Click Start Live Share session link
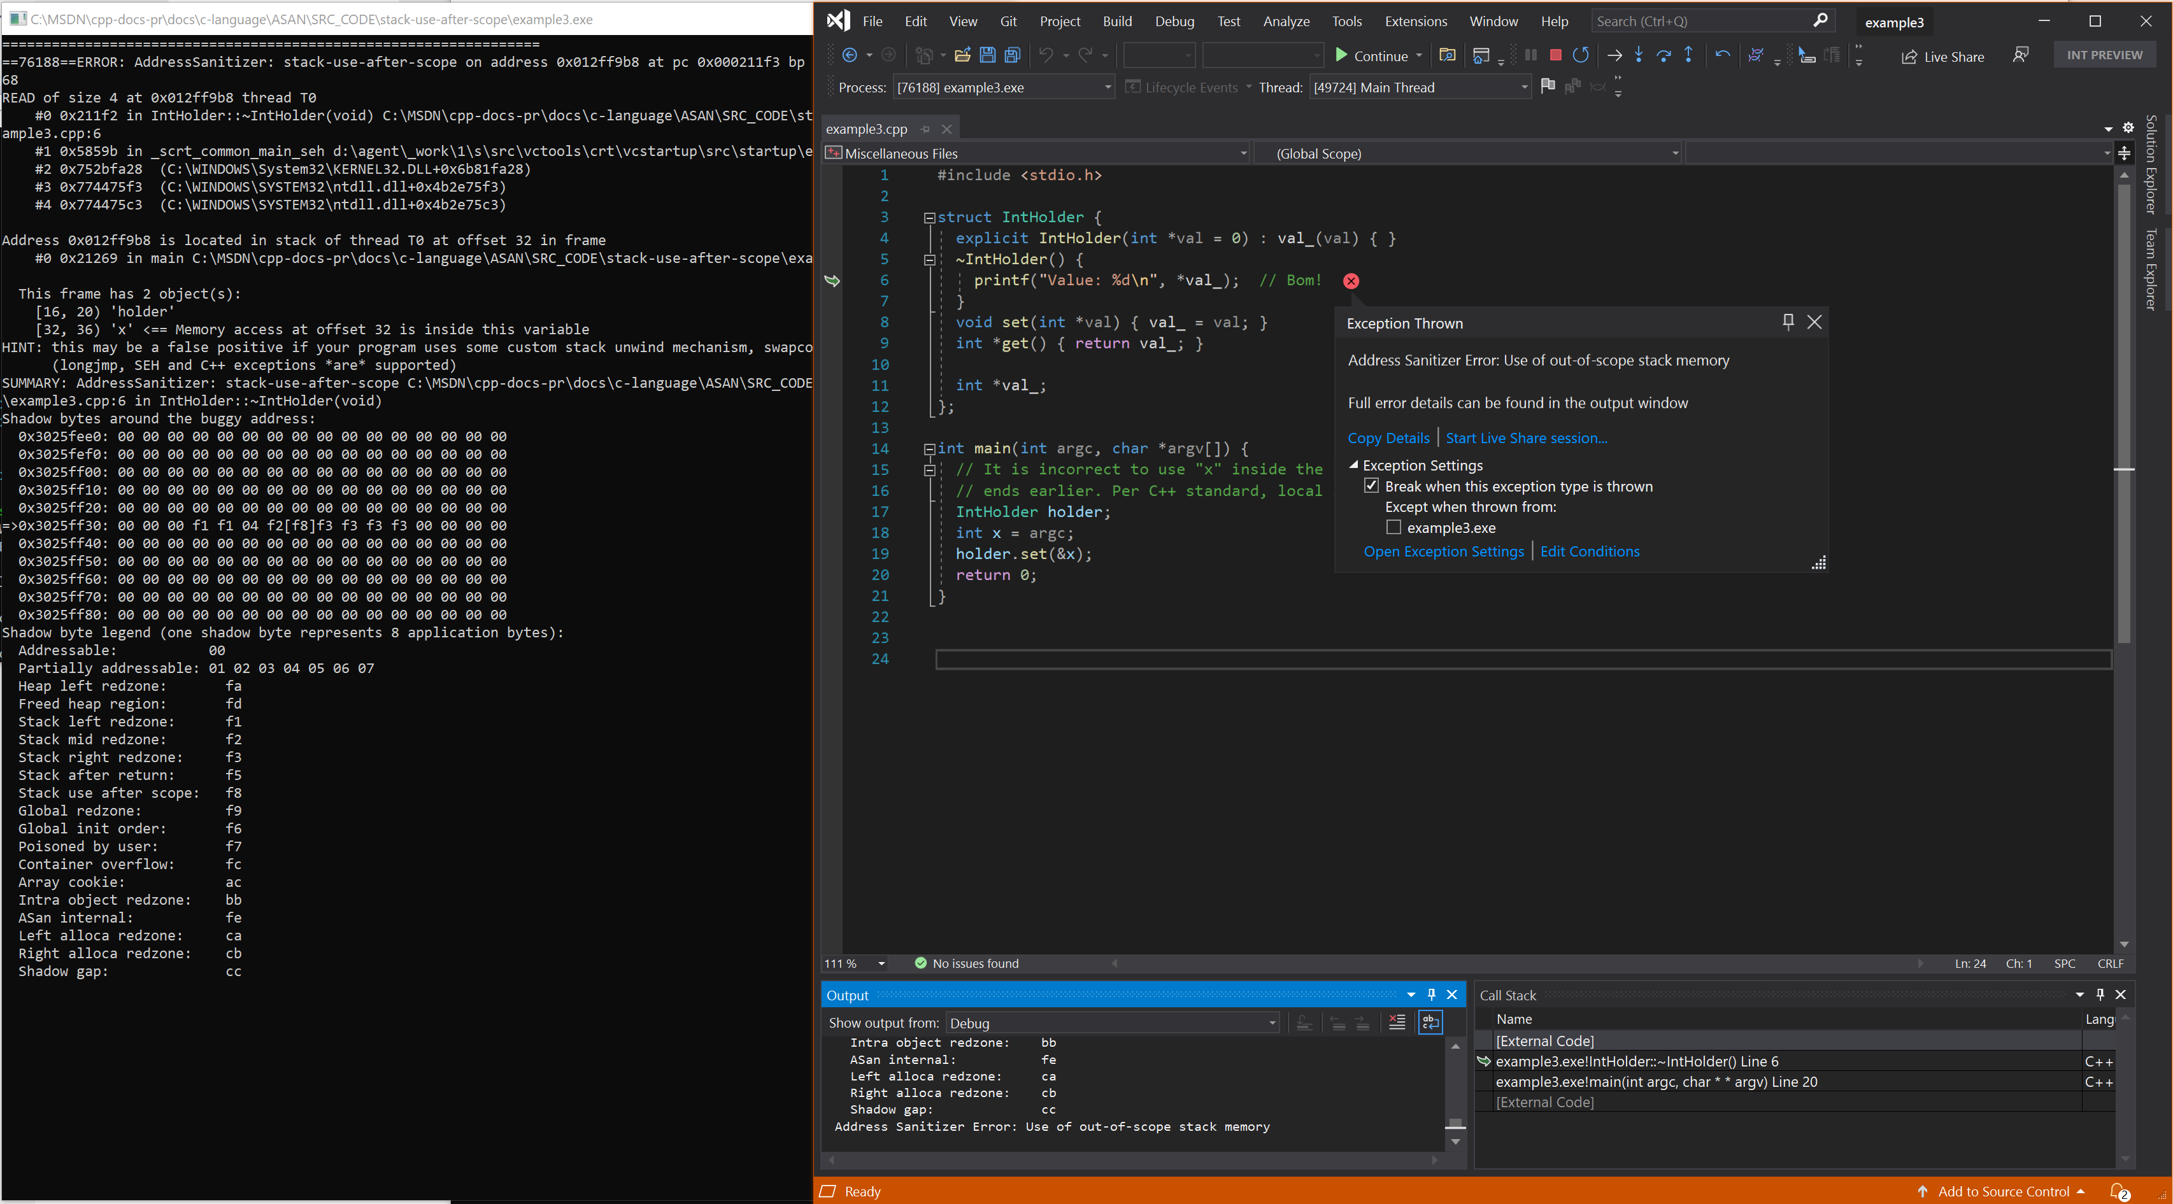The image size is (2173, 1204). click(1527, 436)
